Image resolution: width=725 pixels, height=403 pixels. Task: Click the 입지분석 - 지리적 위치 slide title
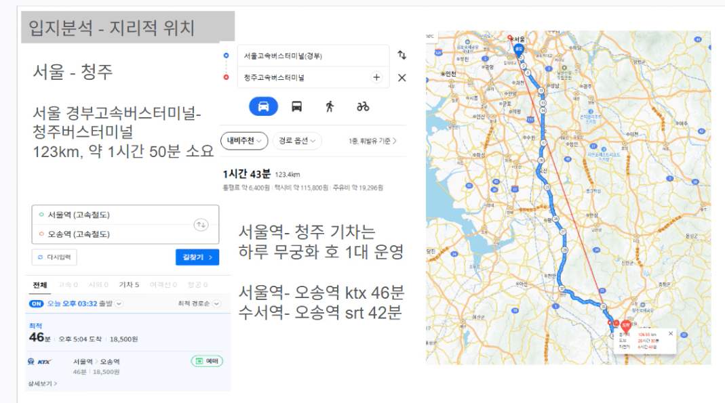tap(111, 28)
